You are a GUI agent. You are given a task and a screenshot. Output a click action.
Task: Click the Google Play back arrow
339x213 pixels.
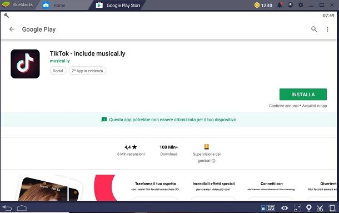(x=12, y=29)
